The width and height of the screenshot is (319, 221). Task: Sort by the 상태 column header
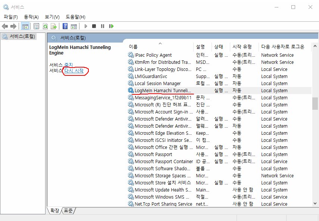pyautogui.click(x=221, y=47)
